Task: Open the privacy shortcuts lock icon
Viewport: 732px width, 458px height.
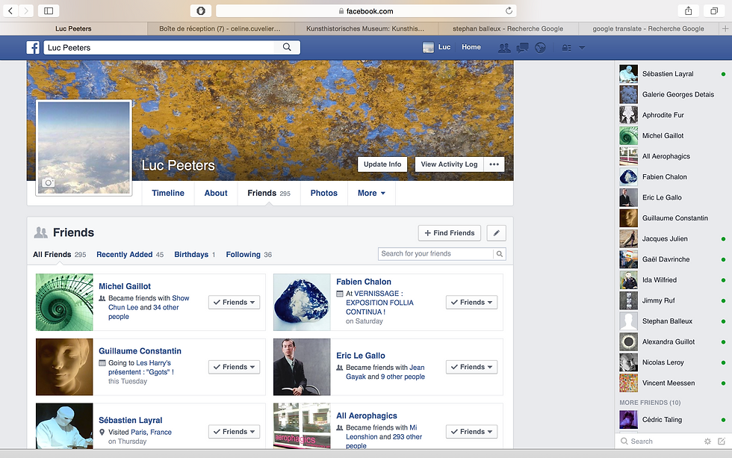Action: click(x=566, y=48)
